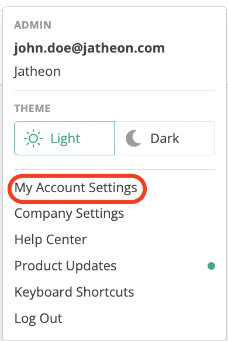Go to the Help Center
228x341 pixels.
[50, 239]
